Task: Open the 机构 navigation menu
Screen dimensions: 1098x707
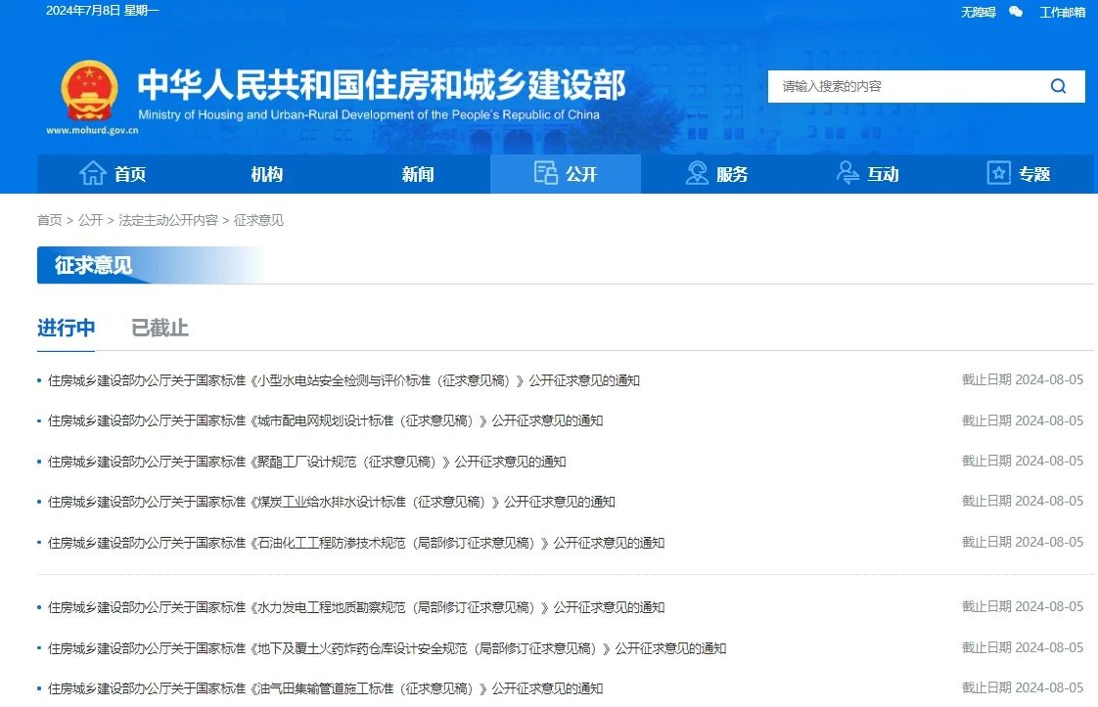Action: pyautogui.click(x=266, y=174)
